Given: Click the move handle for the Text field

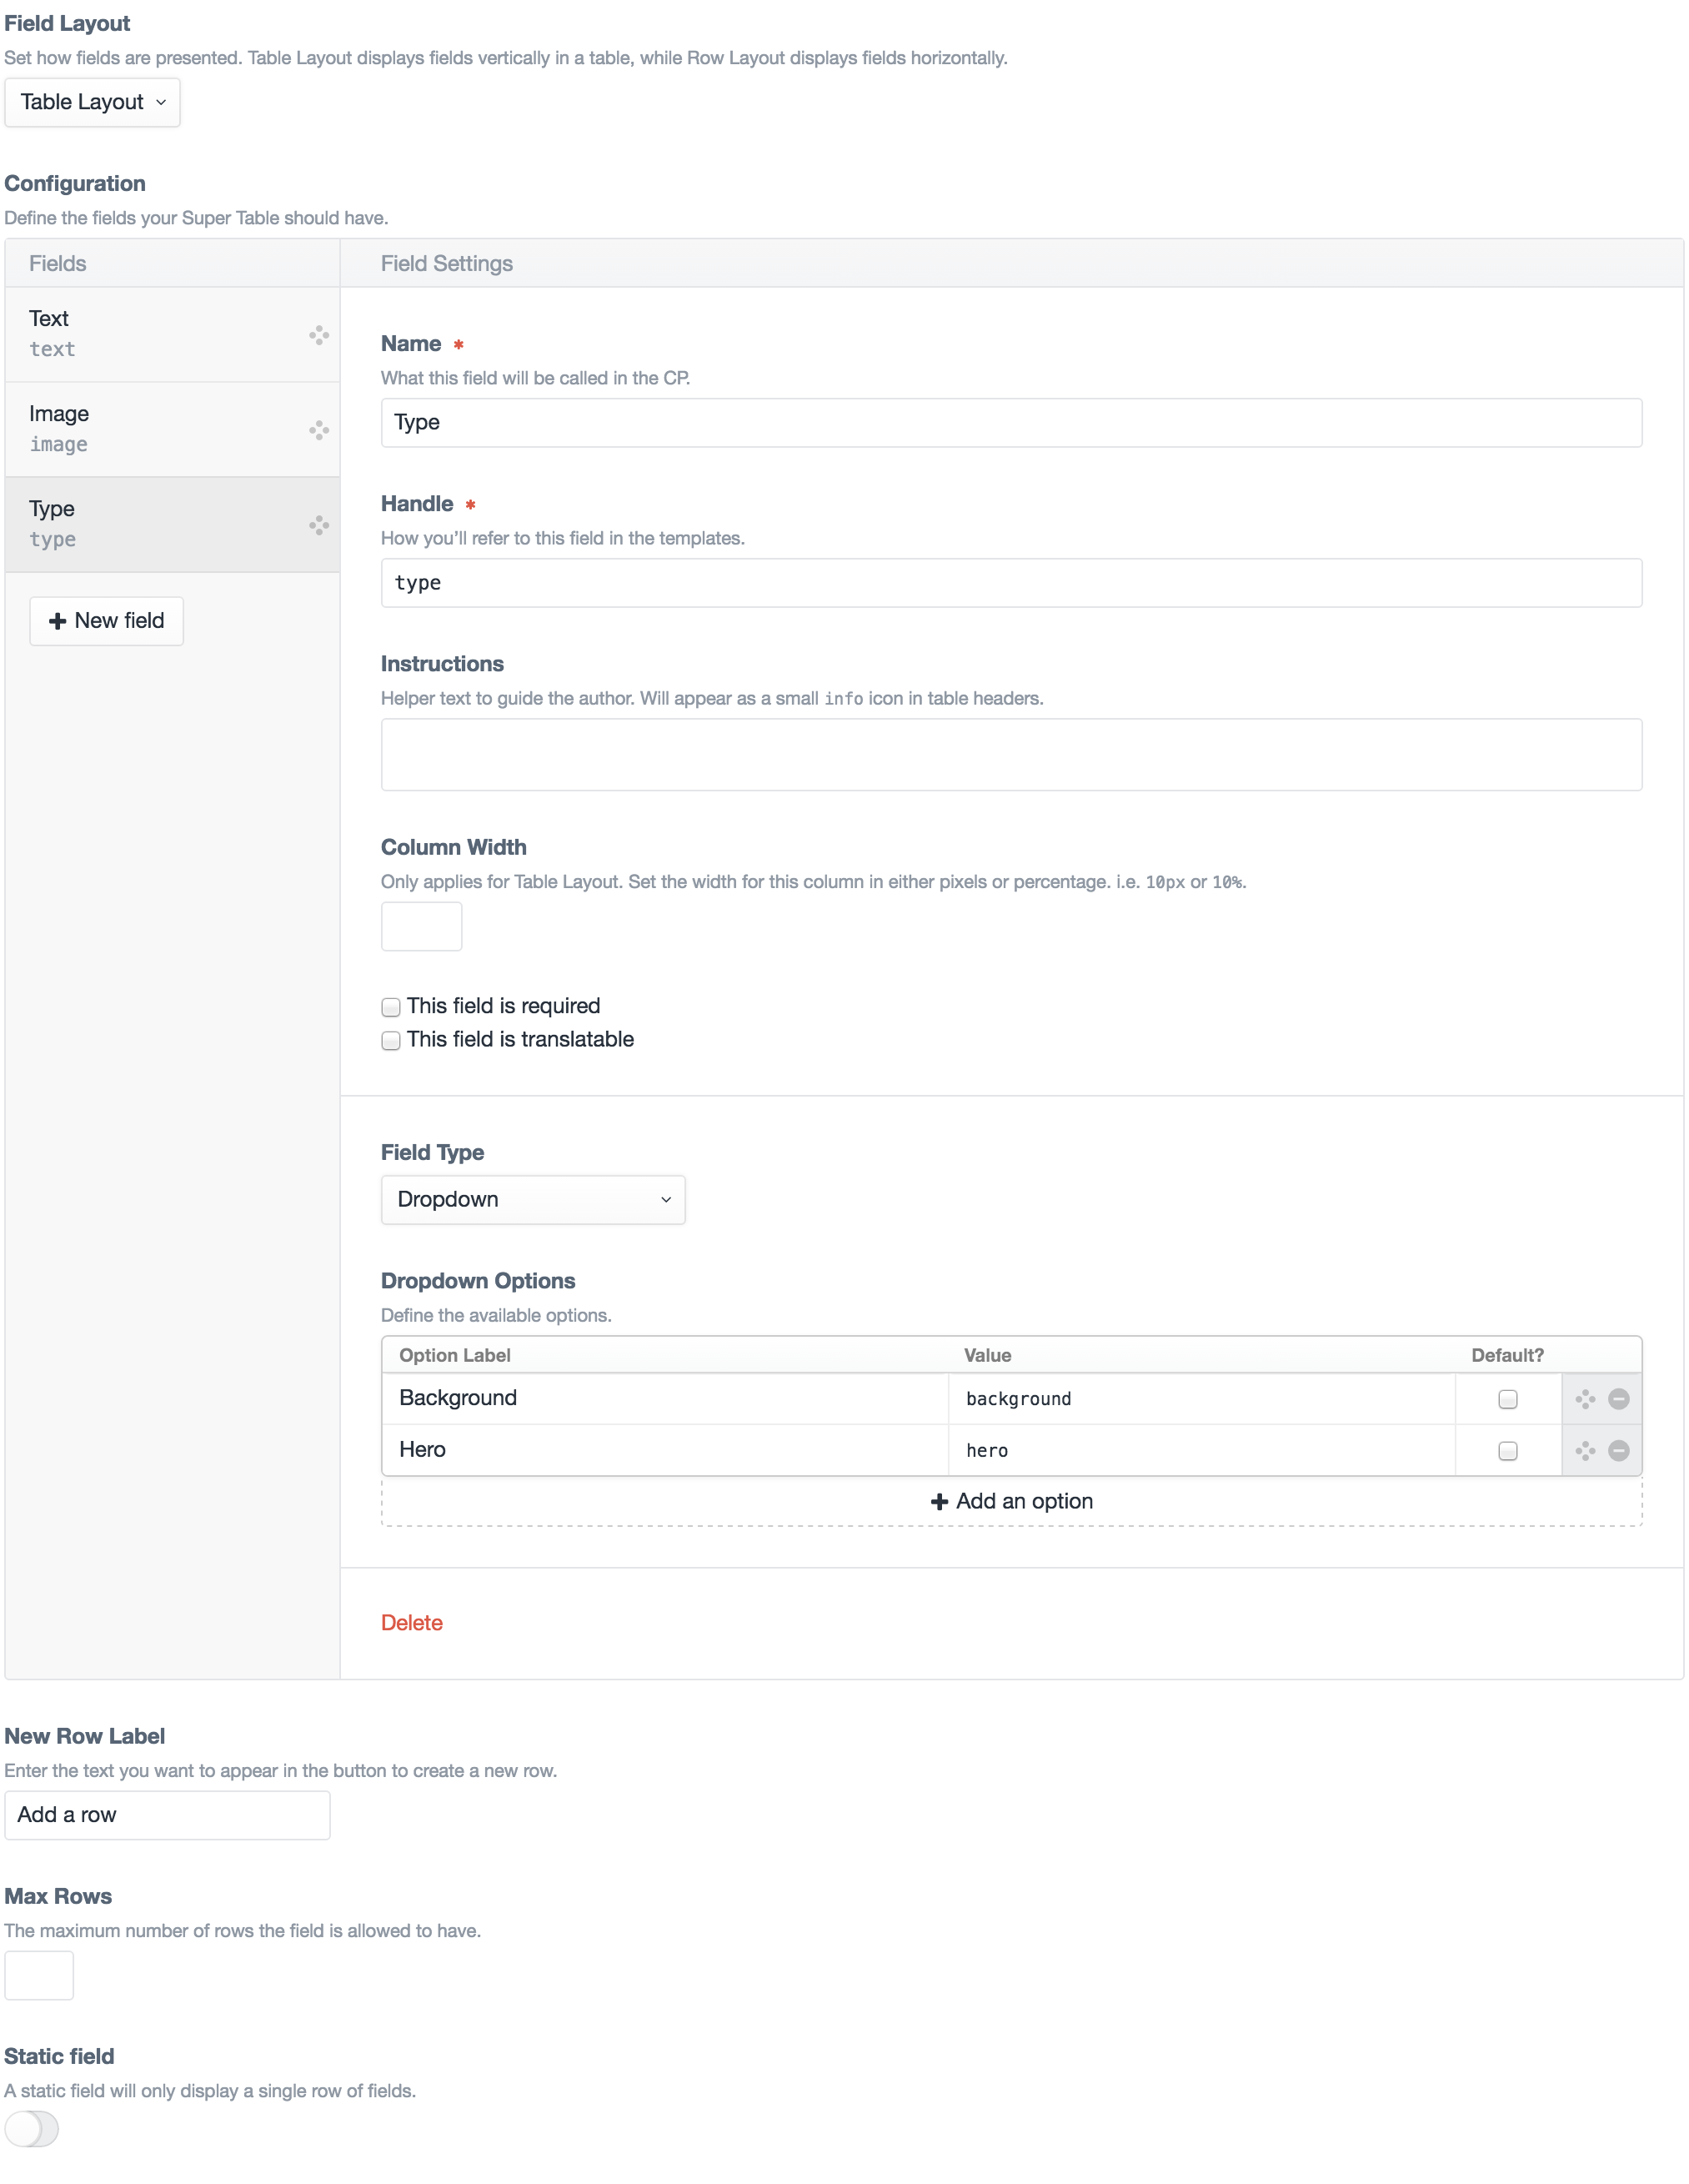Looking at the screenshot, I should pyautogui.click(x=319, y=335).
